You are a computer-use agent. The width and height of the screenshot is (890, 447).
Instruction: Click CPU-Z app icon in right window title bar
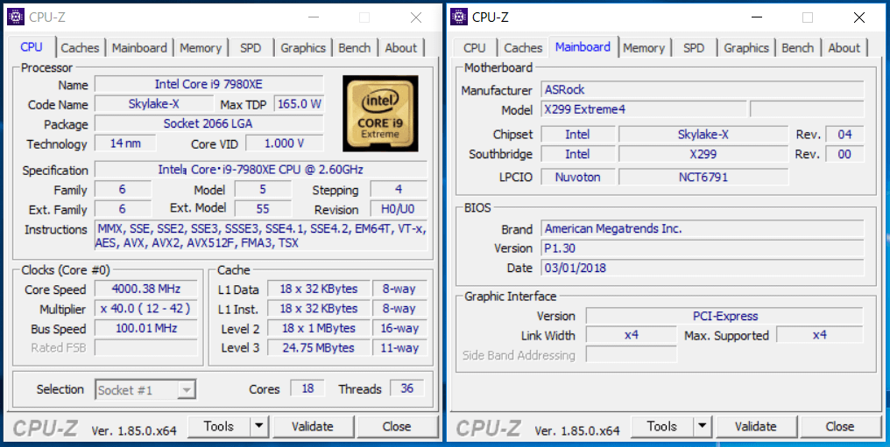point(459,17)
